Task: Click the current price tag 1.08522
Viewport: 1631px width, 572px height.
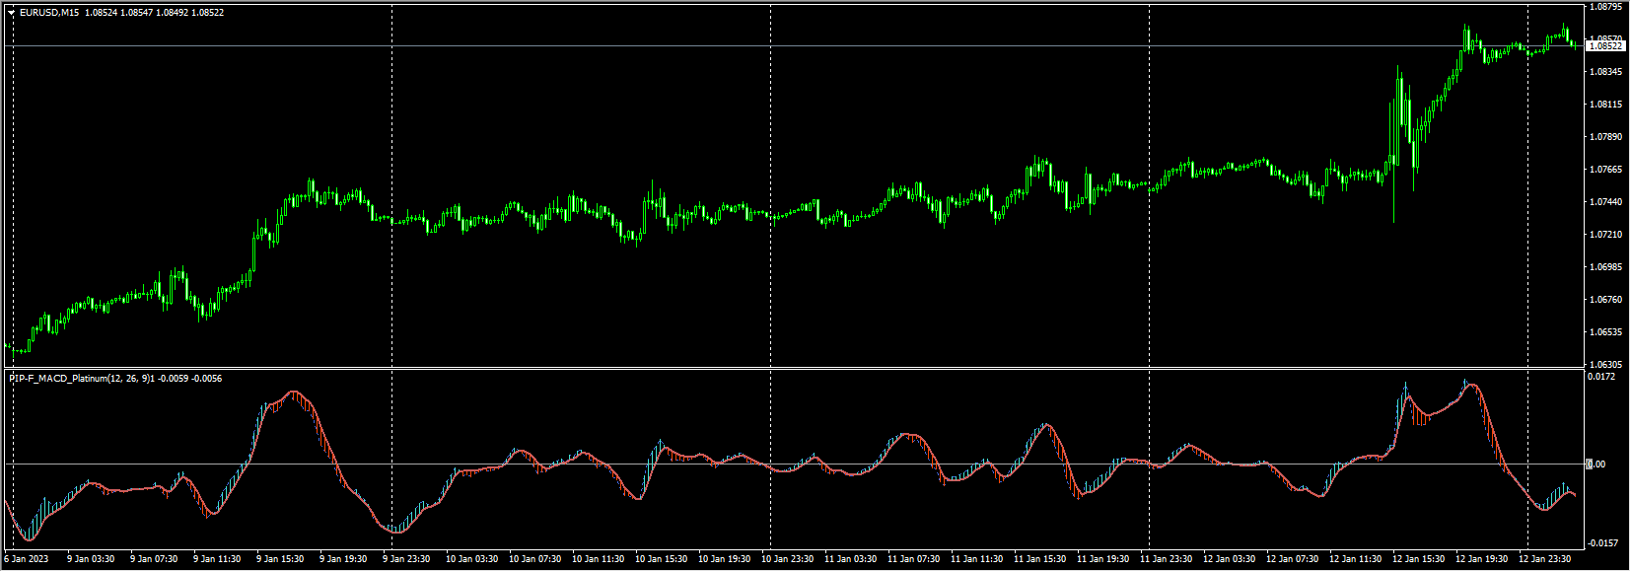Action: (1605, 46)
